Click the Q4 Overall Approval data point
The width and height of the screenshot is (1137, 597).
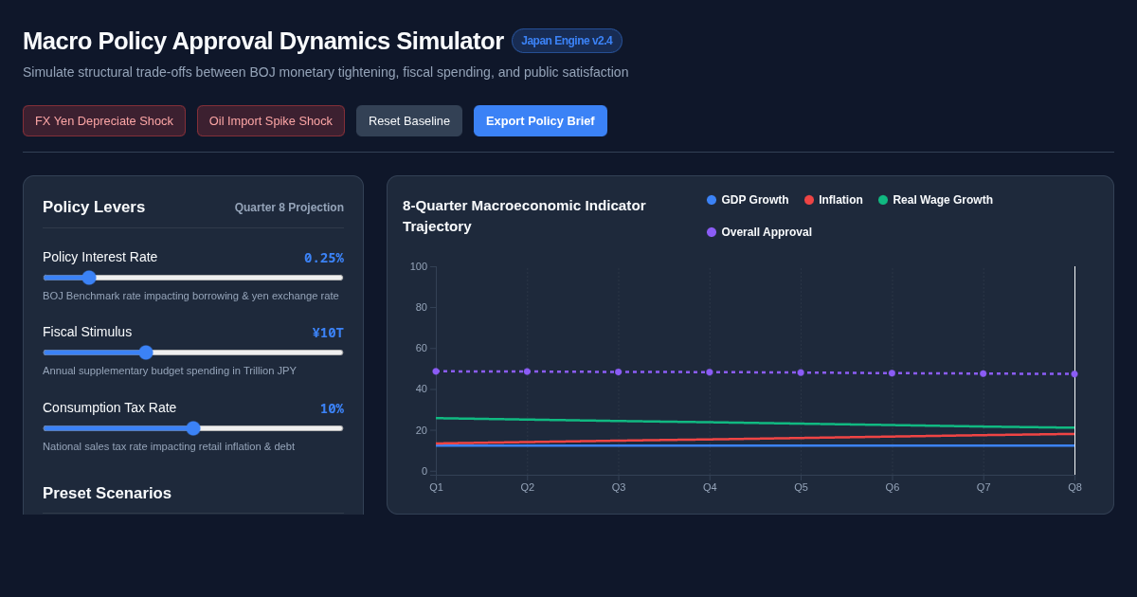(x=710, y=372)
